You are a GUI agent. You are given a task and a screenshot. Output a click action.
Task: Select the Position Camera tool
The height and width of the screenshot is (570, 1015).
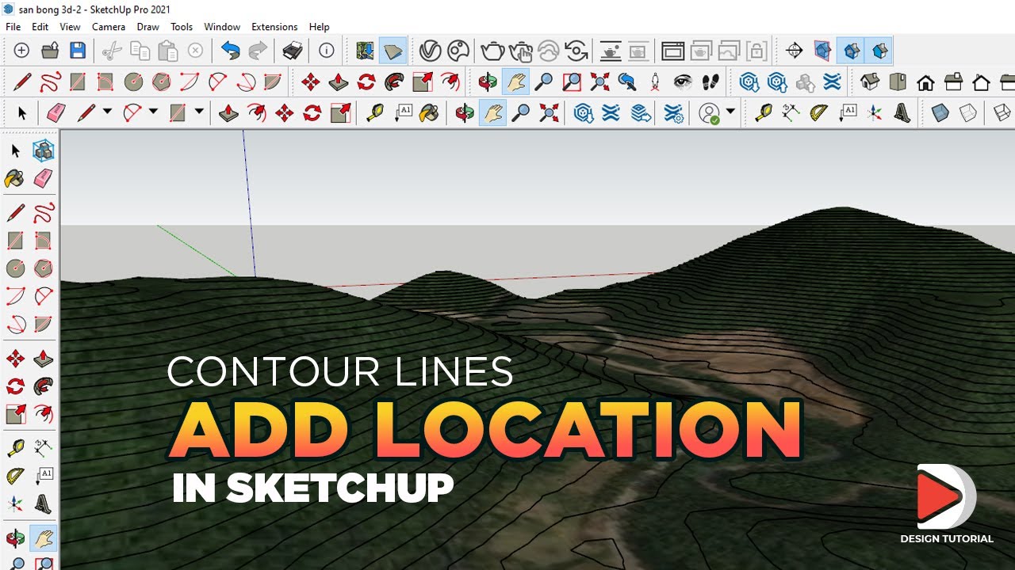tap(655, 82)
